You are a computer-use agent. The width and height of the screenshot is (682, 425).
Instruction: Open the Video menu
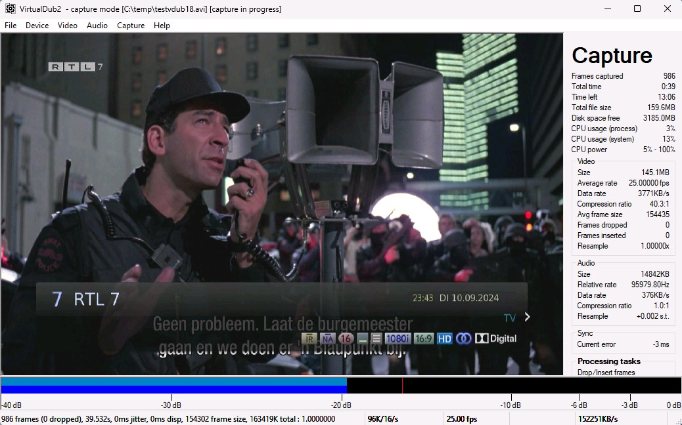(x=68, y=26)
